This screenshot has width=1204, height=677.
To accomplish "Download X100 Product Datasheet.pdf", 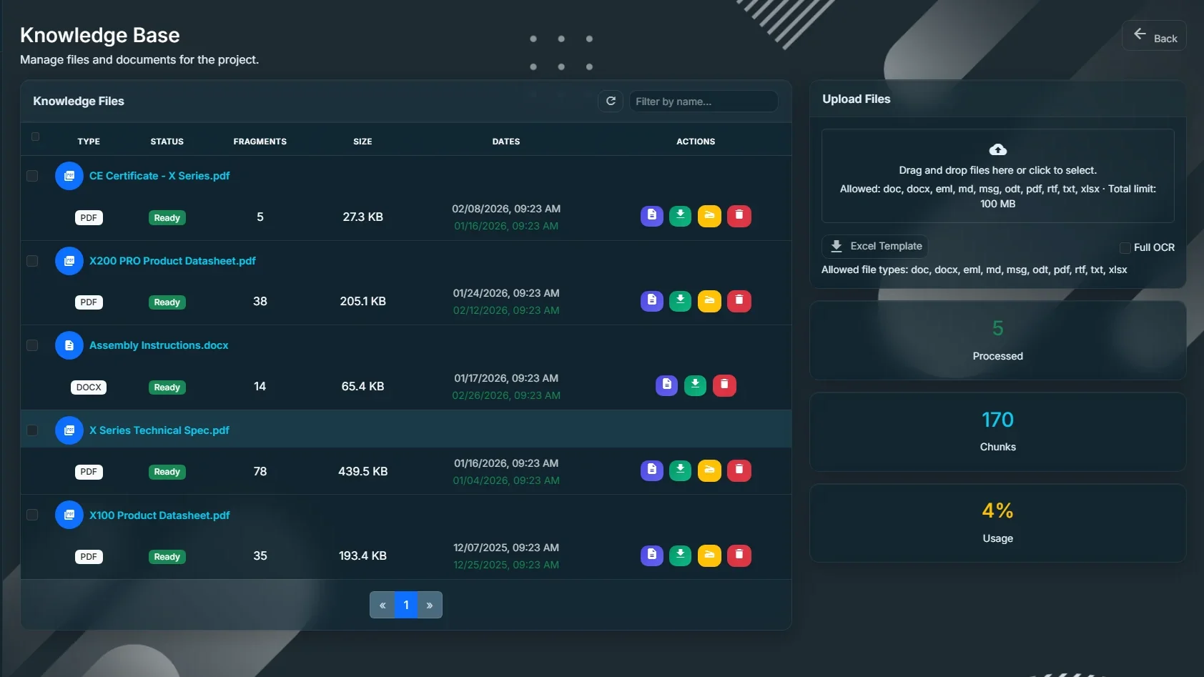I will [x=680, y=555].
